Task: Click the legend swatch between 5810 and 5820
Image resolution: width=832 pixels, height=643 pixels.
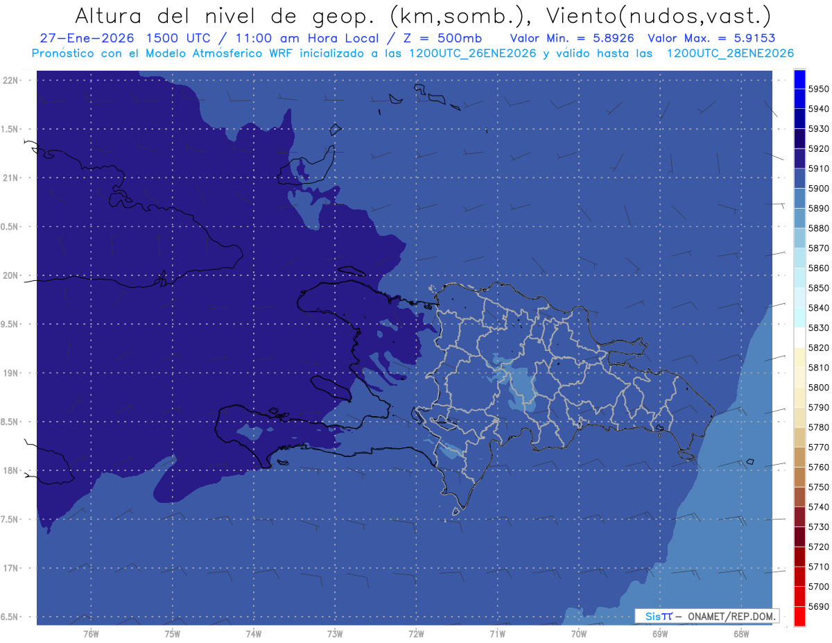Action: click(799, 357)
